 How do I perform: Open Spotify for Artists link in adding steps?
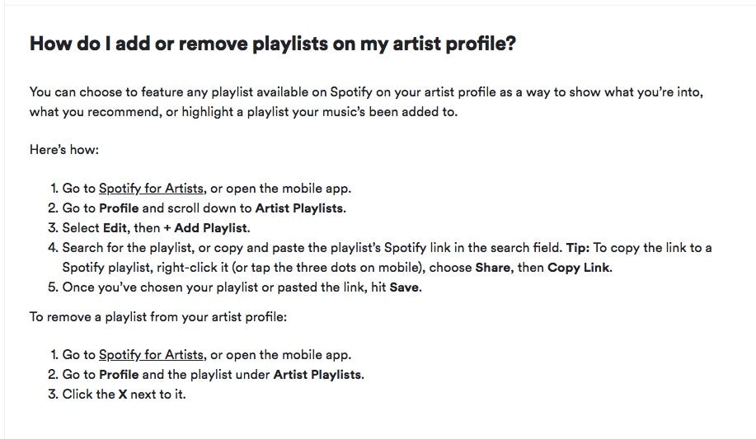(151, 189)
